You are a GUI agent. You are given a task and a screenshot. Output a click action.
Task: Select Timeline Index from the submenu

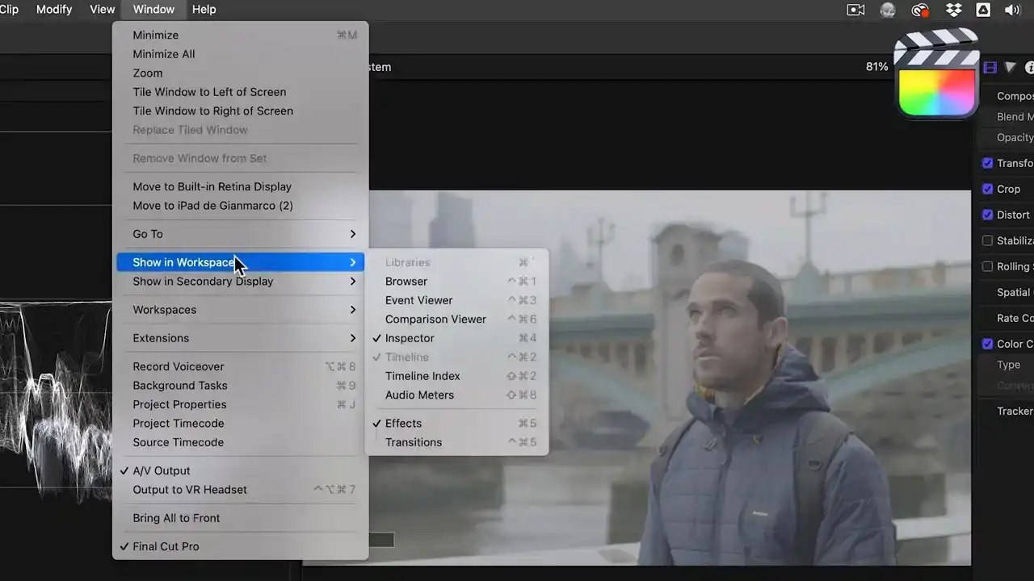[x=422, y=376]
